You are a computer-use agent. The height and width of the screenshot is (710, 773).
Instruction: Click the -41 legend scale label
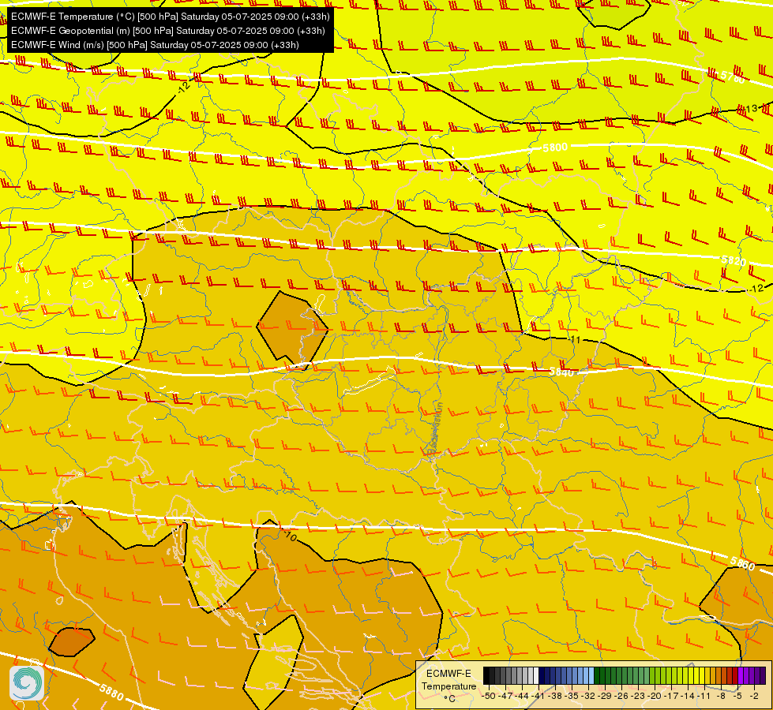coord(538,696)
